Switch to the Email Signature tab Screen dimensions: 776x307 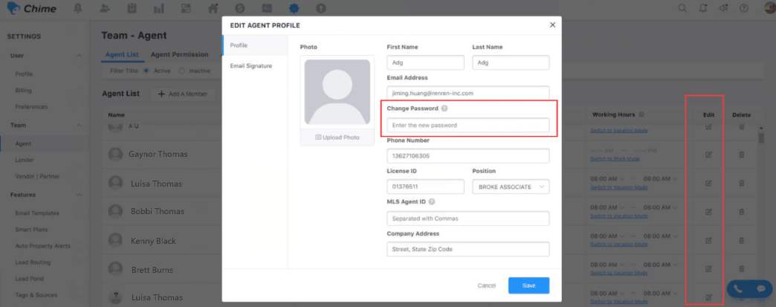(250, 66)
